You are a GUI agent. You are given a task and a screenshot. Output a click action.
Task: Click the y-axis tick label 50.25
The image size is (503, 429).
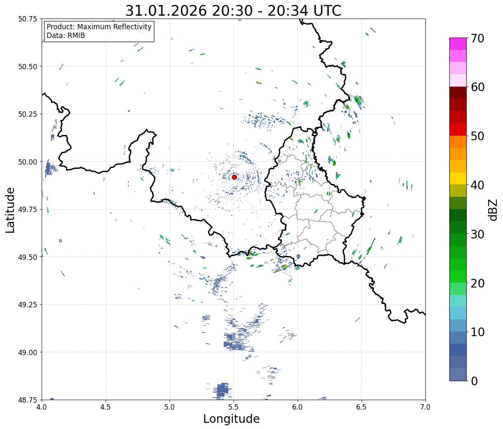28,114
